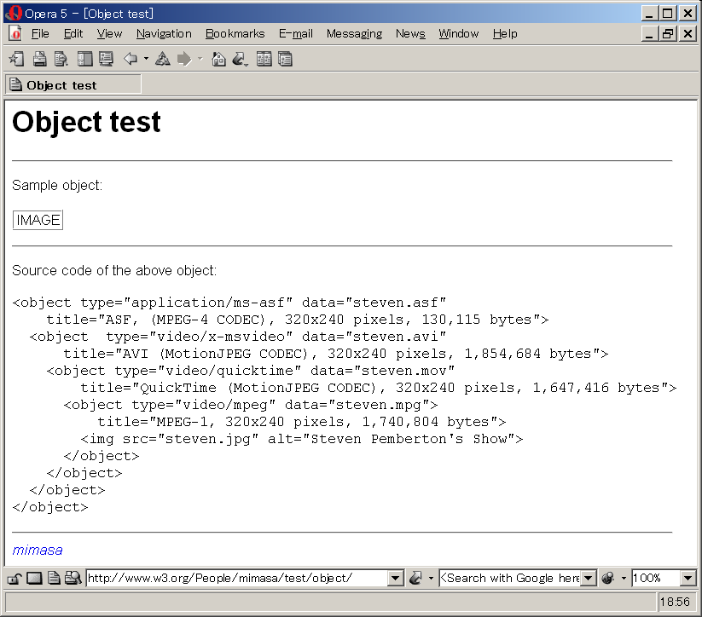Open the Navigation menu

tap(164, 33)
